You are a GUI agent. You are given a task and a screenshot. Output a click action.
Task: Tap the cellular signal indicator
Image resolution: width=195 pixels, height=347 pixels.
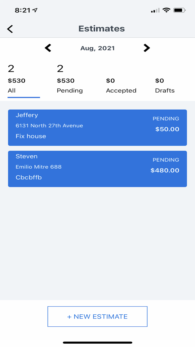click(x=155, y=10)
